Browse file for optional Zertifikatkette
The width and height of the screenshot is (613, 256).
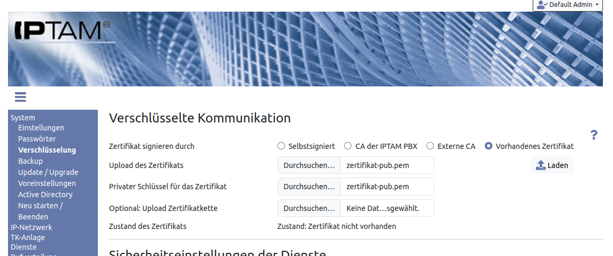click(x=309, y=208)
